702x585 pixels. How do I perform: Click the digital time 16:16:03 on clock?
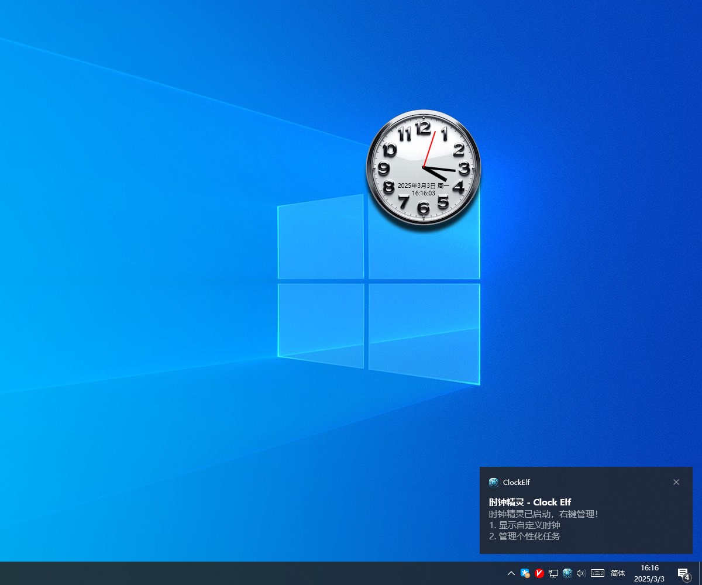(424, 193)
